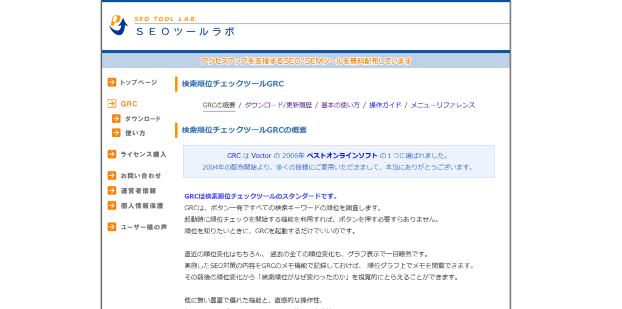The image size is (622, 309).
Task: Click arrow icon beside ダウンロード in sidebar
Action: 116,118
